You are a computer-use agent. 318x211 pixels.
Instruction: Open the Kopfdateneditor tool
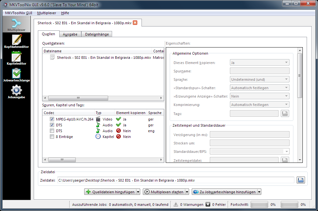(x=17, y=41)
